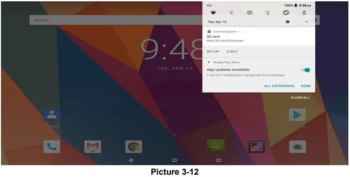Toggle the Wi-Fi quick setting
Viewport: 350px width, 177px height.
tap(213, 13)
